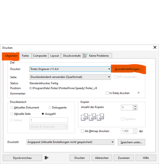This screenshot has height=164, width=159.
Task: Click the collation pages preview icon
Action: click(93, 117)
